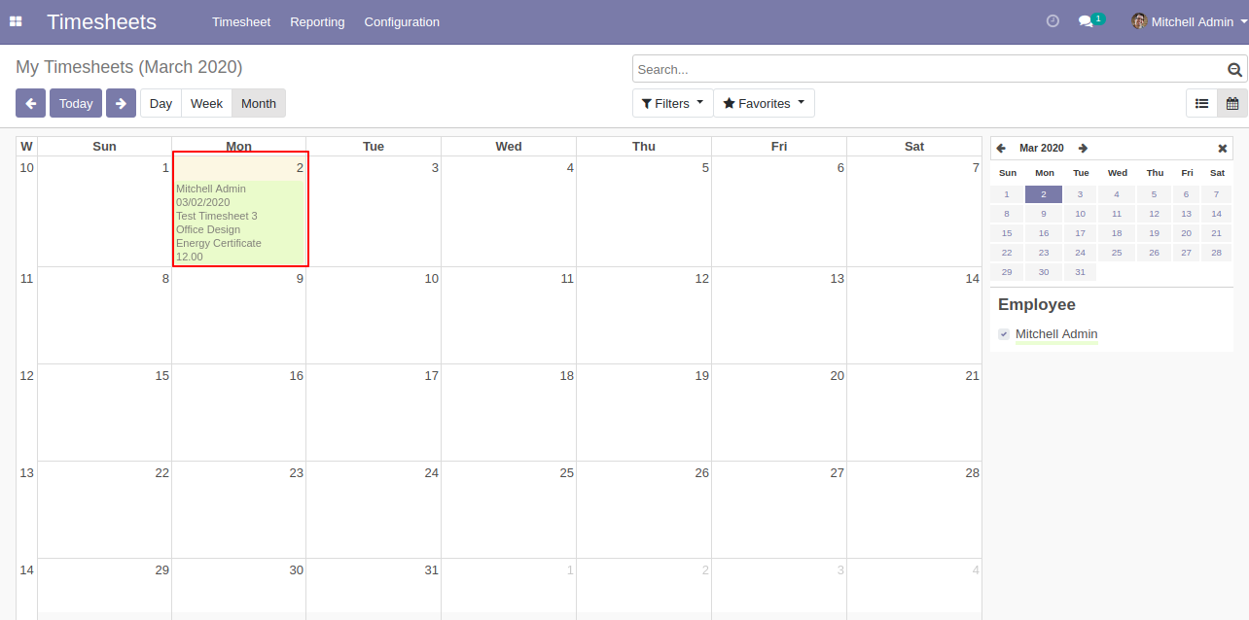Expand the Favorites dropdown
This screenshot has width=1249, height=620.
pyautogui.click(x=764, y=103)
